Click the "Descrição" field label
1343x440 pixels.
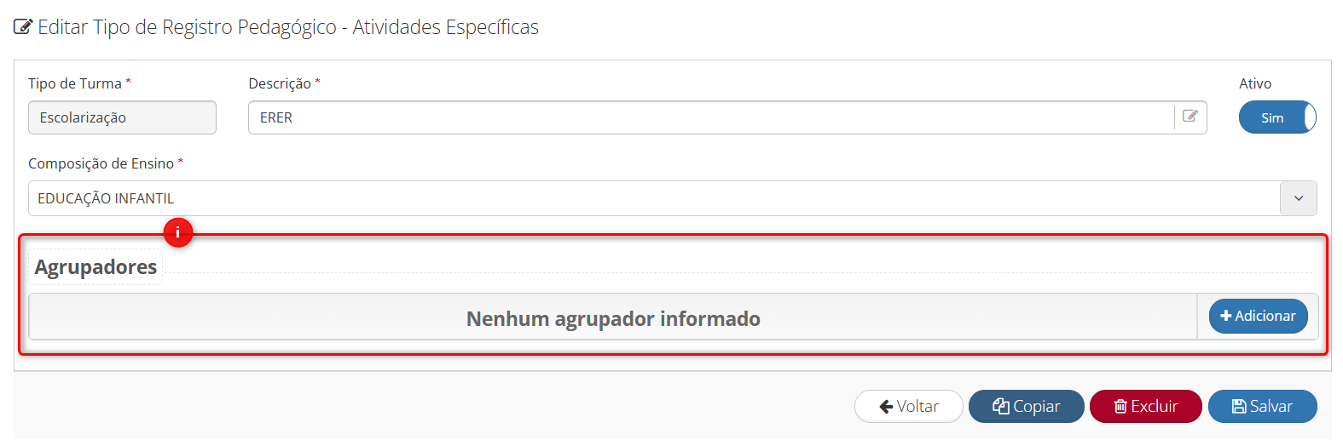point(280,83)
